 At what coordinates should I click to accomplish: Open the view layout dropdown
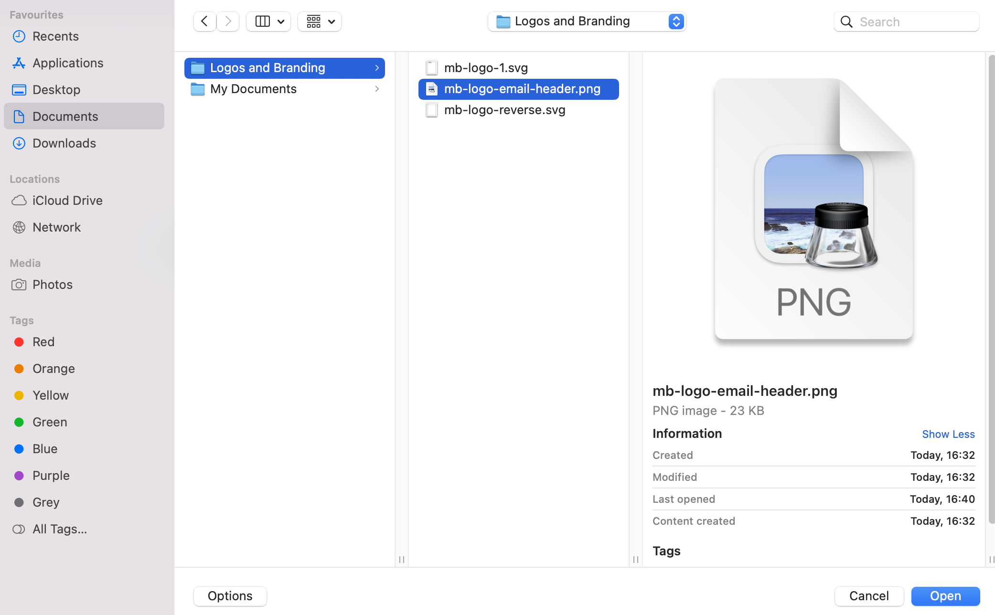[268, 21]
